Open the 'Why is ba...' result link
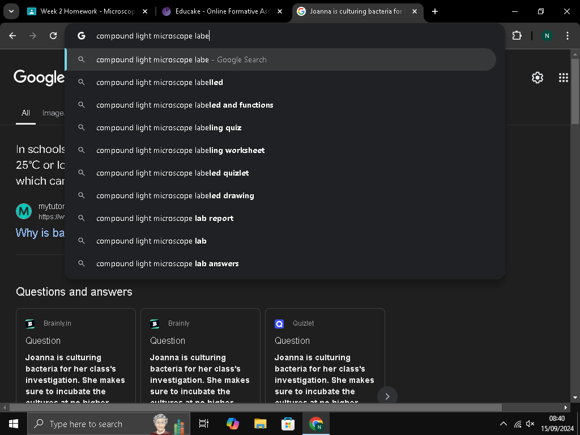The width and height of the screenshot is (580, 435). (x=40, y=233)
